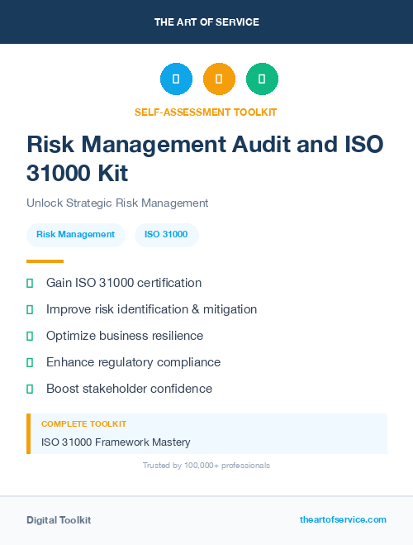413x545 pixels.
Task: Click the bullet icon beside Boost stakeholder confidence
Action: [30, 389]
